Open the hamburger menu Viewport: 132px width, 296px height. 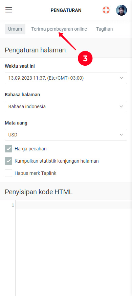point(9,10)
